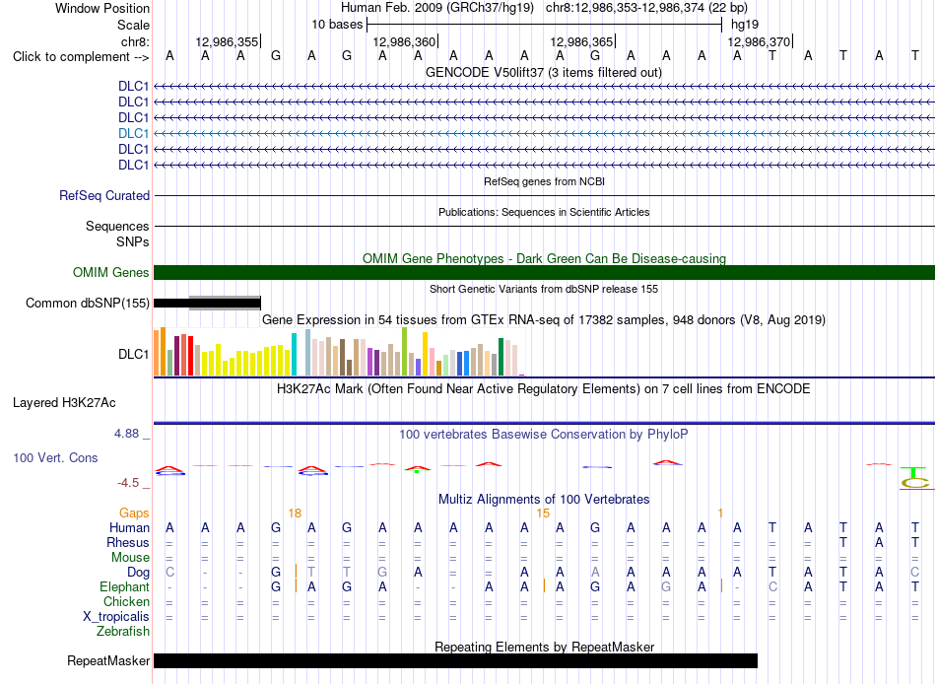936x684 pixels.
Task: Click the light blue highlighted DLC1 transcript label
Action: pos(133,133)
